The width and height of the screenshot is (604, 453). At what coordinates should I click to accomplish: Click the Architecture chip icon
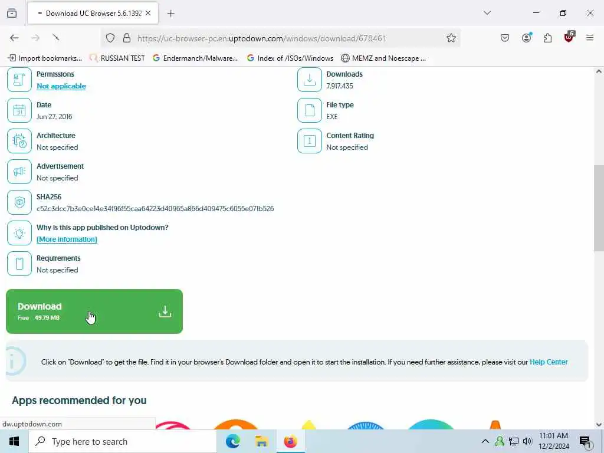coord(19,141)
